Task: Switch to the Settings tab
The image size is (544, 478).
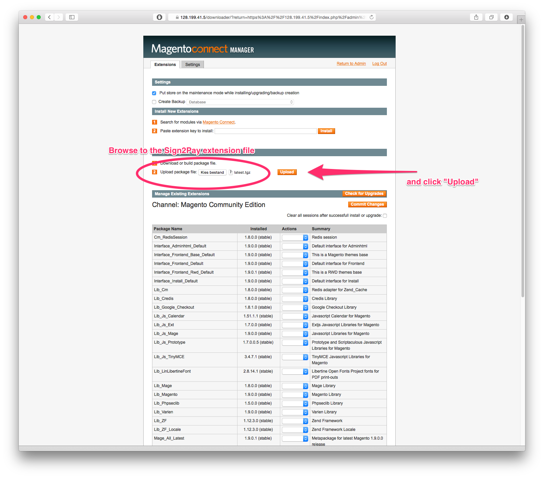Action: point(192,65)
